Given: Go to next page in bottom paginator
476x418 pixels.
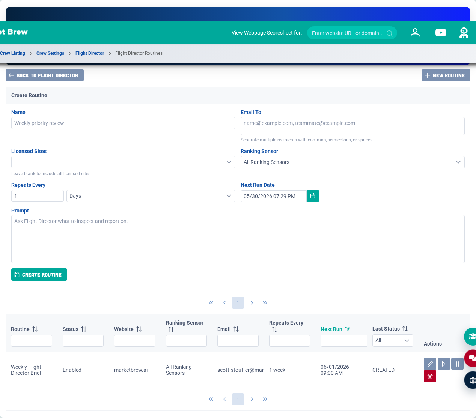Looking at the screenshot, I should tap(252, 399).
